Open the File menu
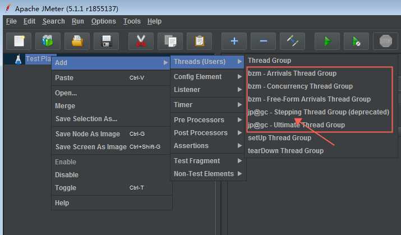The image size is (401, 235). [11, 21]
